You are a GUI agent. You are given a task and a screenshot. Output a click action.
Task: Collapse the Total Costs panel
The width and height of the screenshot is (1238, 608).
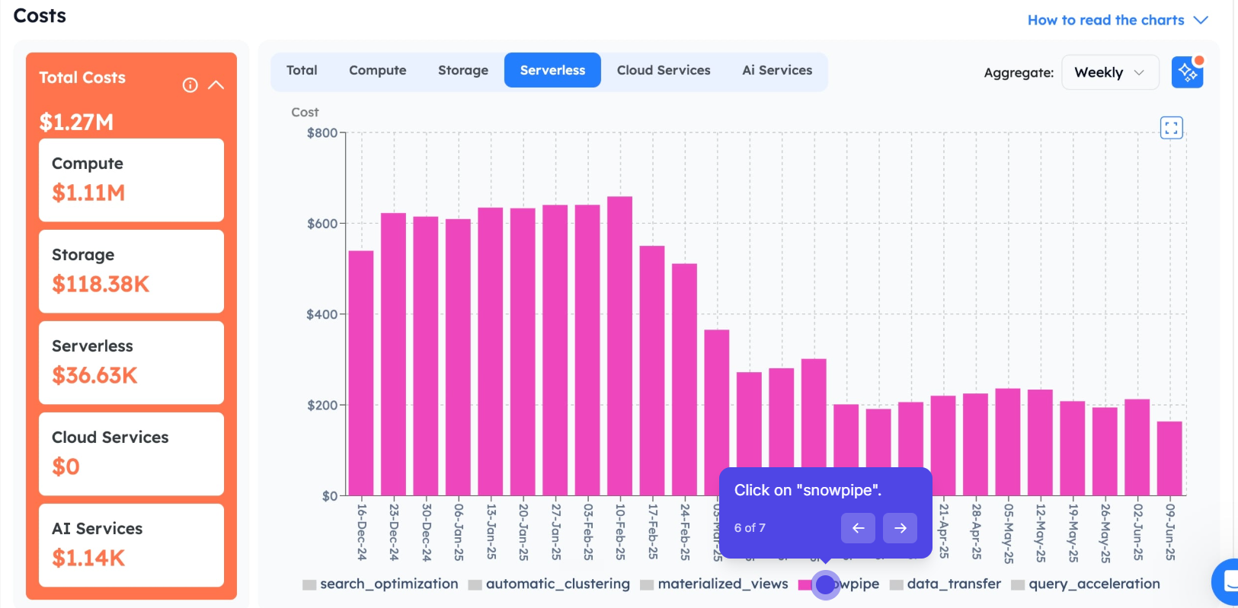(216, 85)
